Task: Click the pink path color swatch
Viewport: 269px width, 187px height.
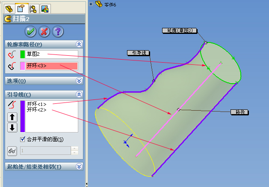Action: [x=23, y=66]
